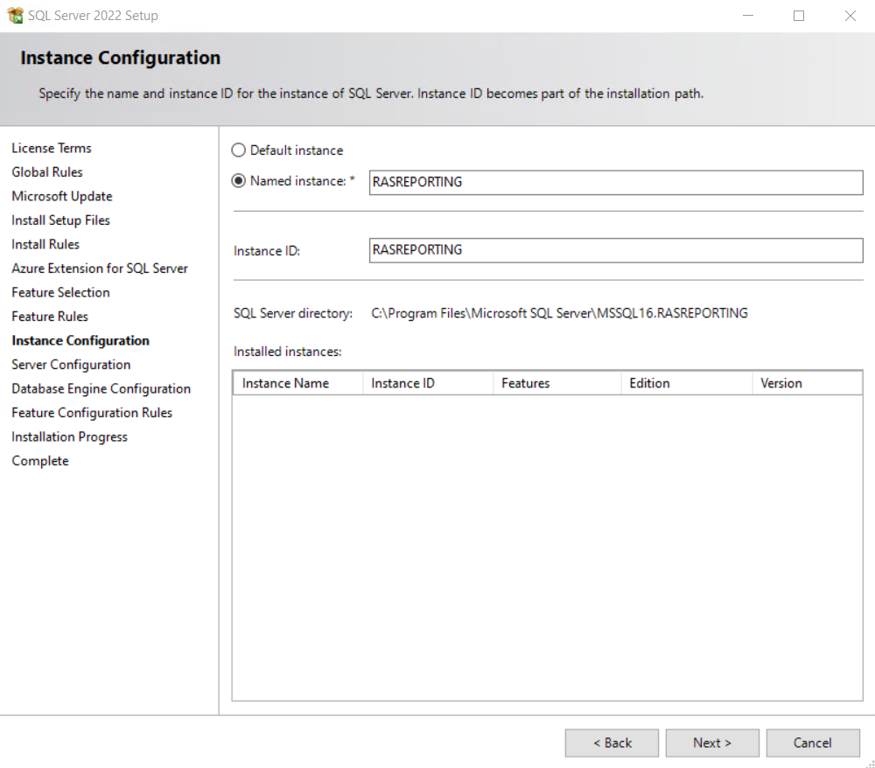The height and width of the screenshot is (768, 875).
Task: Click the Next button
Action: (712, 743)
